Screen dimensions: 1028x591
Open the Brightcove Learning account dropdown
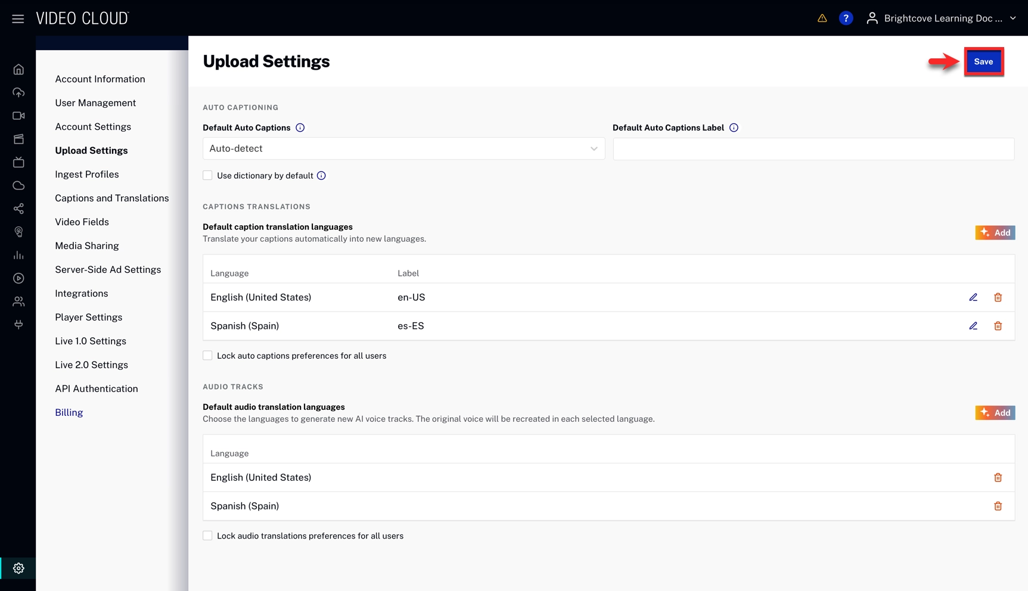[x=942, y=18]
